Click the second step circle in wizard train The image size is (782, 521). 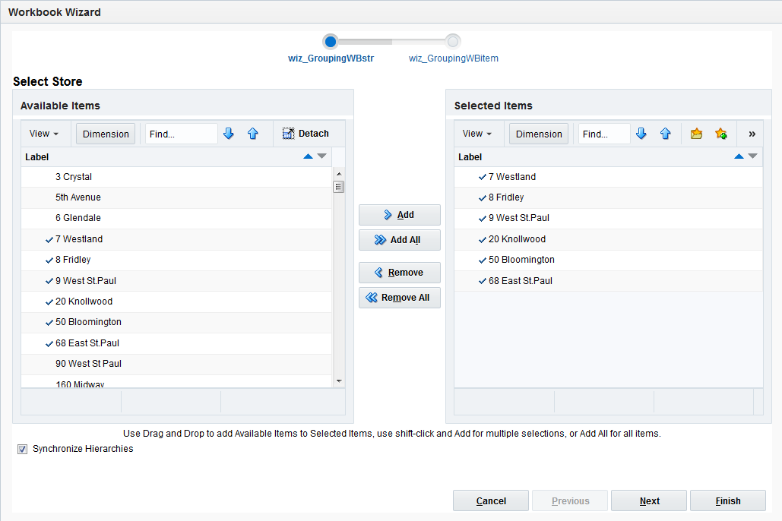click(453, 41)
